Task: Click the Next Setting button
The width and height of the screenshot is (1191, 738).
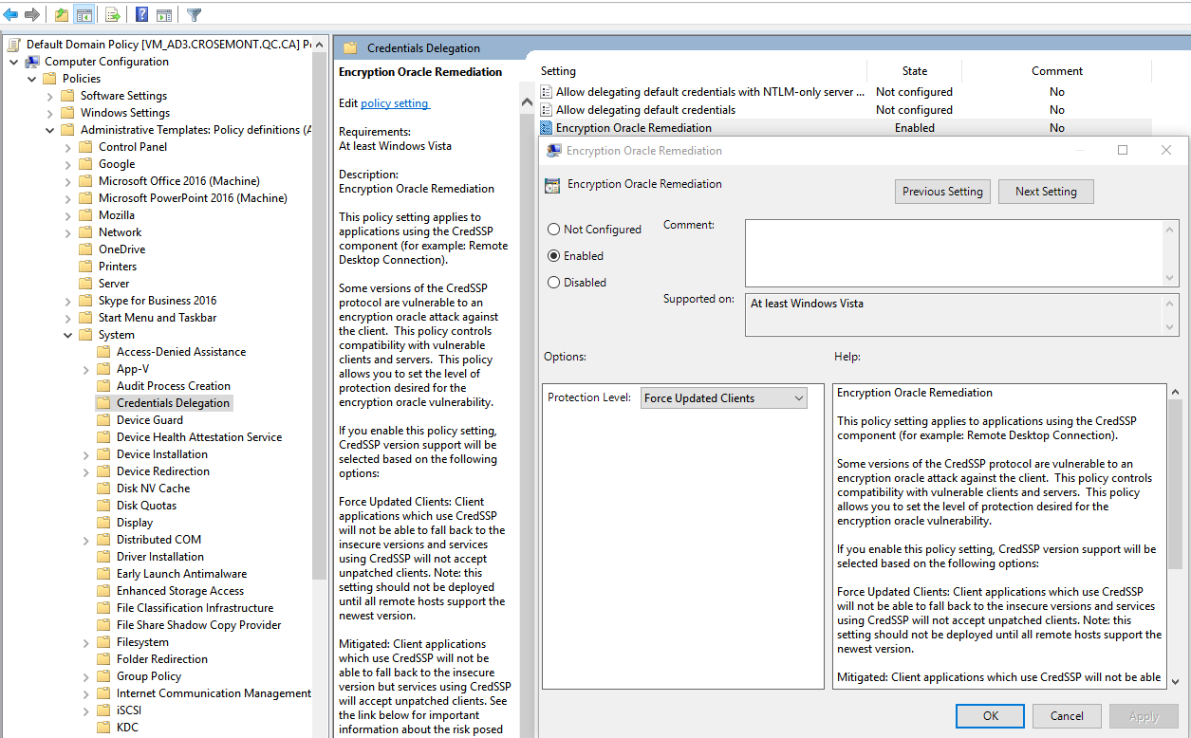Action: (1046, 192)
